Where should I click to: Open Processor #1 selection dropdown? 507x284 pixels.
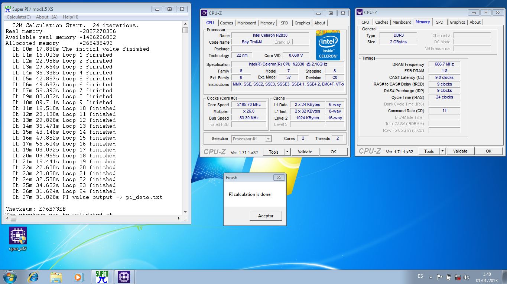251,139
